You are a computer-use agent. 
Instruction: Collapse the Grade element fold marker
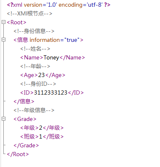point(3,119)
